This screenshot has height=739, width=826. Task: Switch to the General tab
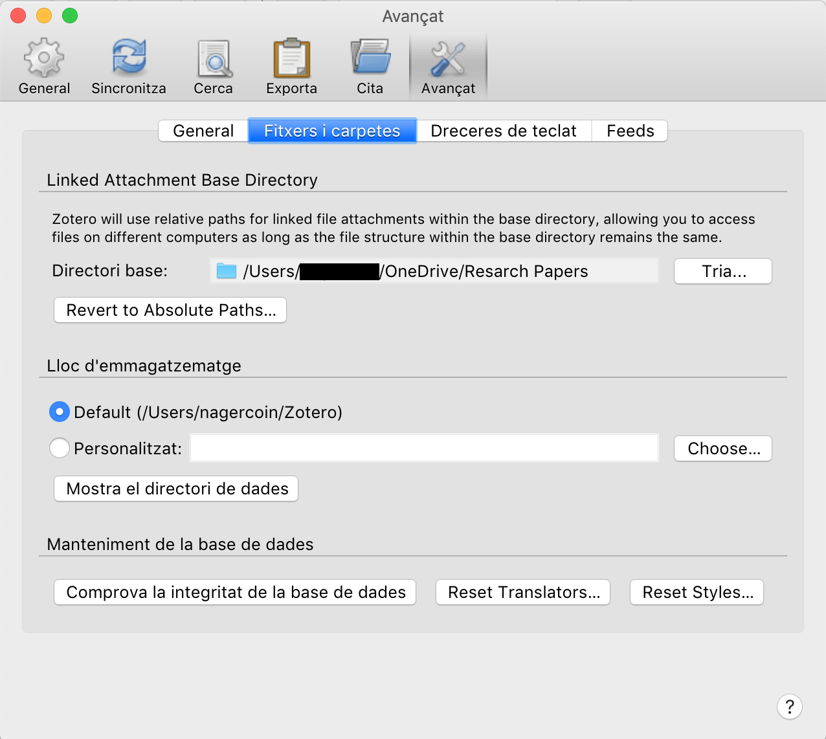[x=203, y=131]
